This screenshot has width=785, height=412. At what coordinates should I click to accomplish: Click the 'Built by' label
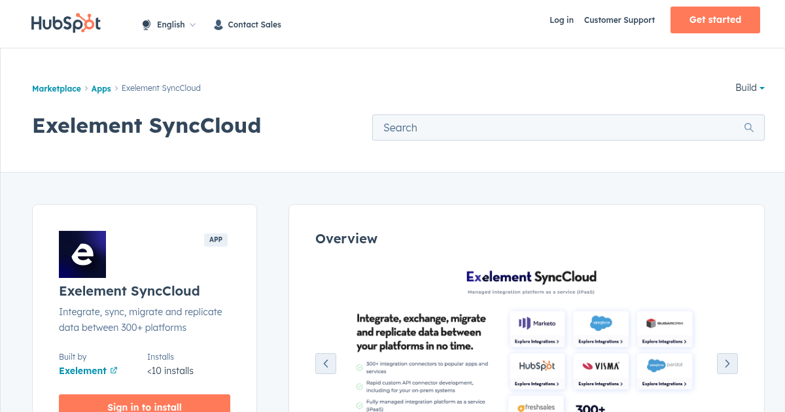(x=73, y=357)
